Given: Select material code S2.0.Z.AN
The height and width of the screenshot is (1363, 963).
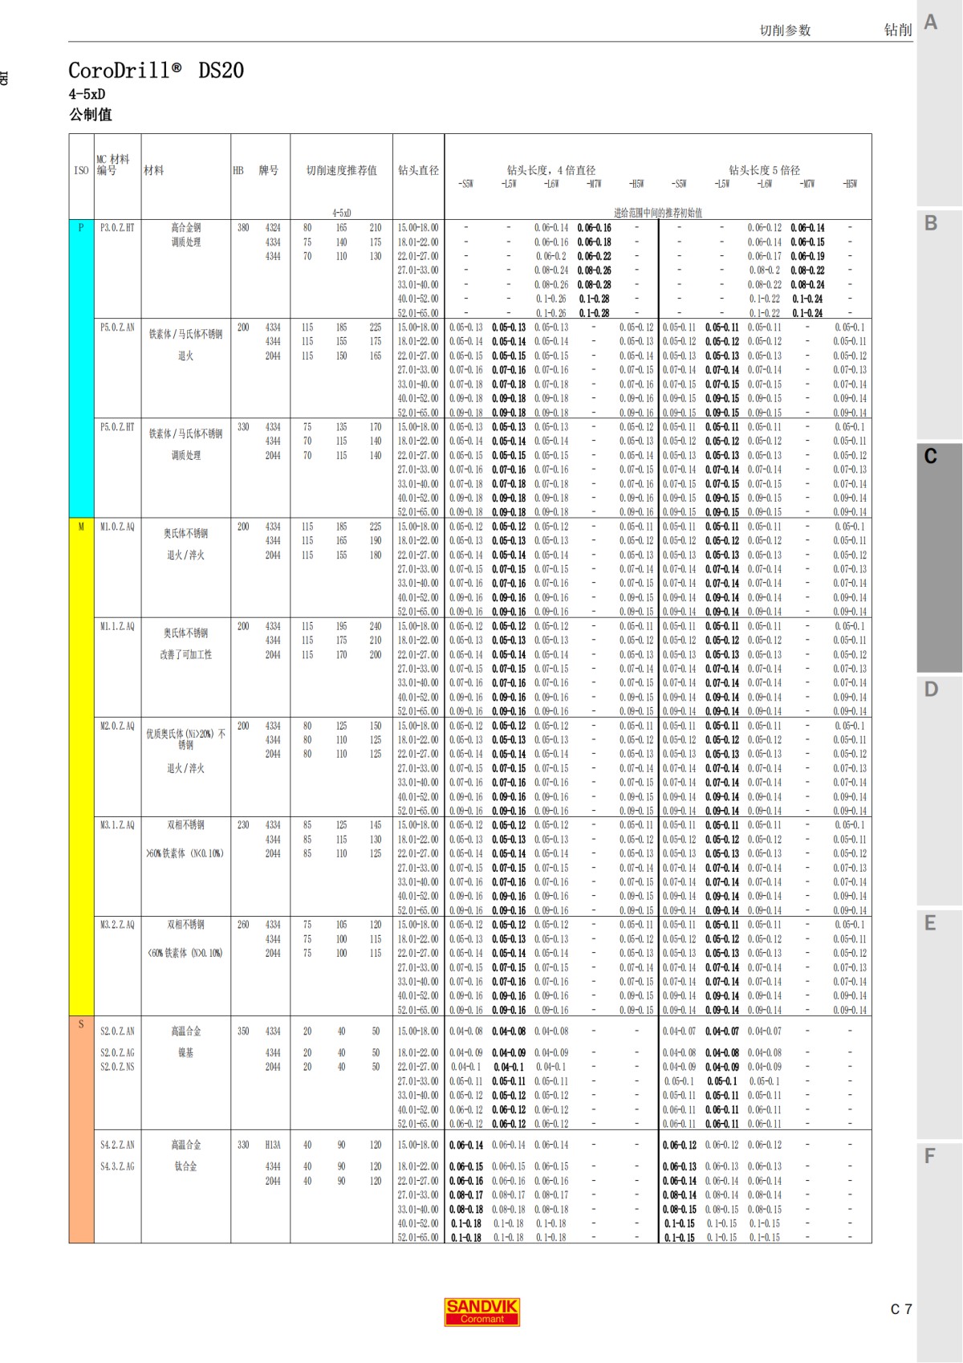Looking at the screenshot, I should tap(117, 1031).
